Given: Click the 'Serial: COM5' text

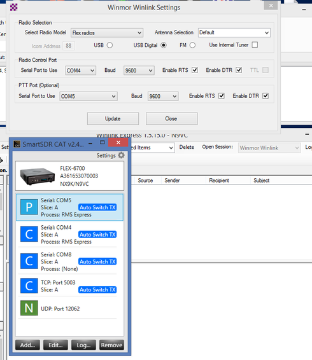Looking at the screenshot, I should (56, 200).
